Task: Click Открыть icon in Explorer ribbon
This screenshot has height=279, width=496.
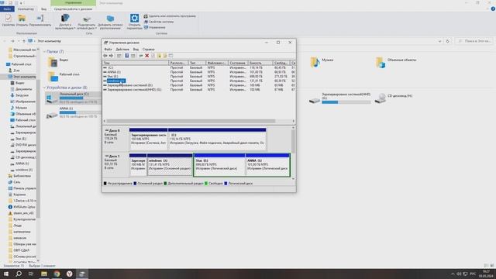Action: [x=22, y=21]
